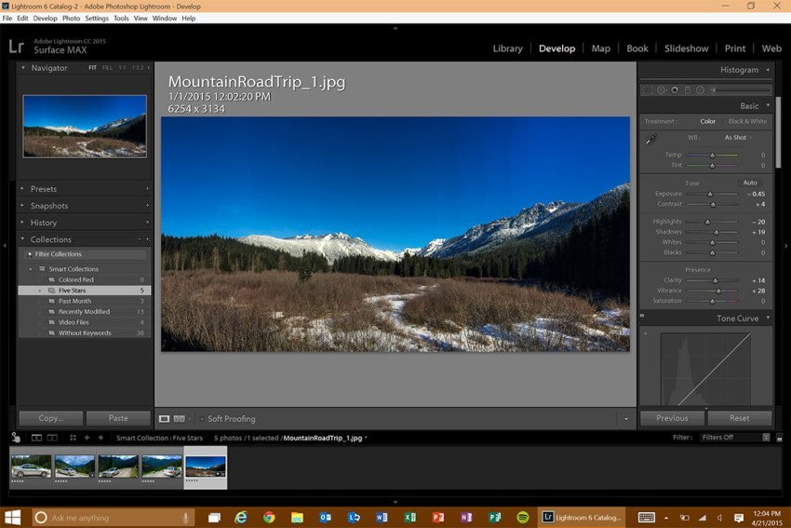Screen dimensions: 791x528
Task: Click the Vibrance slider handle
Action: pos(718,291)
